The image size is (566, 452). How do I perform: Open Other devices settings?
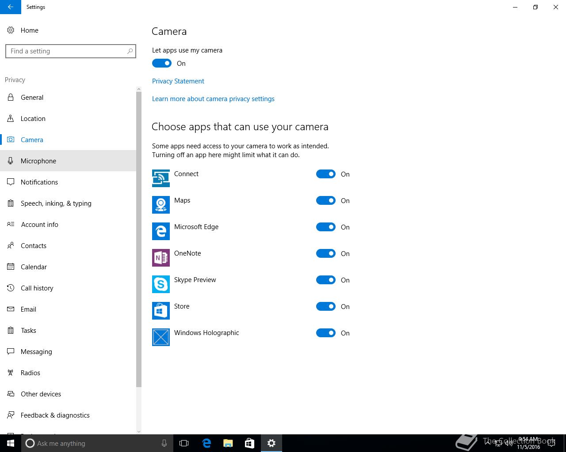pyautogui.click(x=68, y=394)
